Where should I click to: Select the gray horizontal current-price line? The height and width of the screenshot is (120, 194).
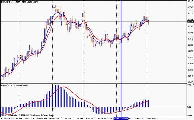pos(94,22)
